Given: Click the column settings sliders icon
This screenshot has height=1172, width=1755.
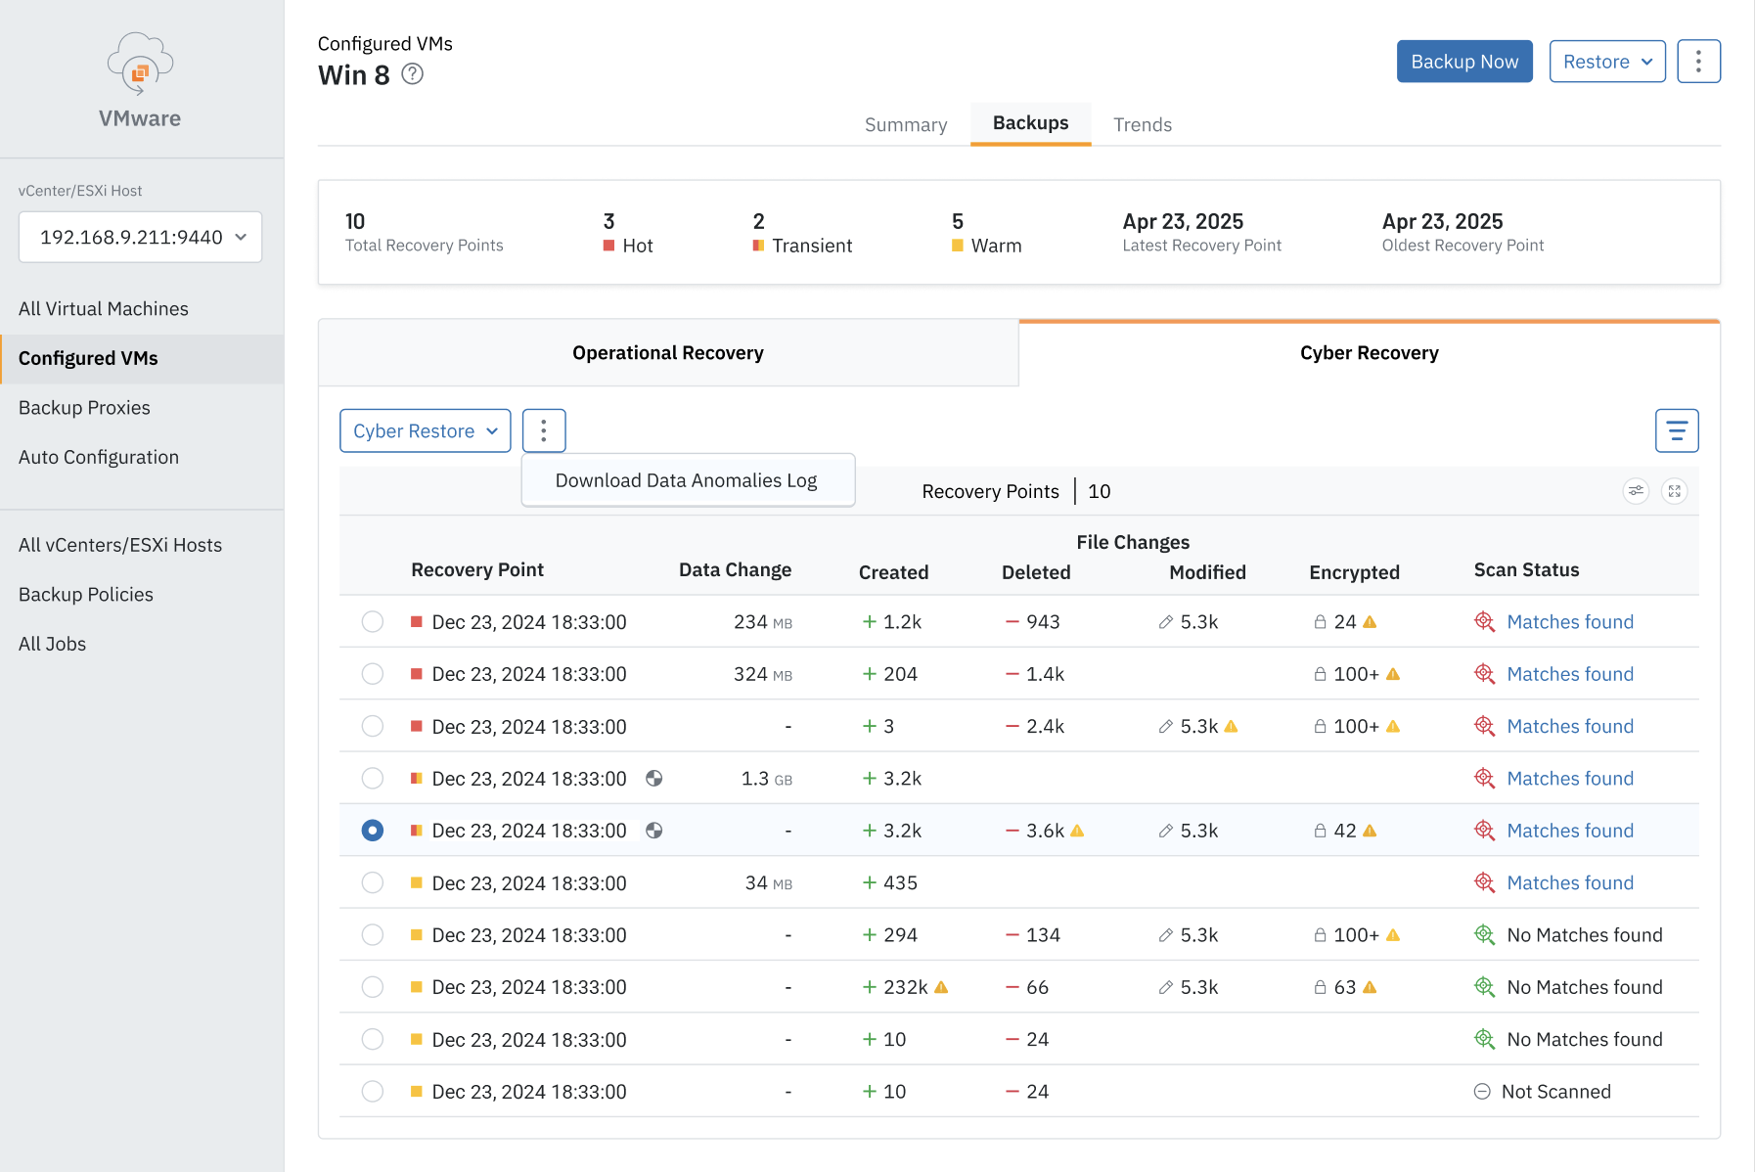Looking at the screenshot, I should [1636, 491].
